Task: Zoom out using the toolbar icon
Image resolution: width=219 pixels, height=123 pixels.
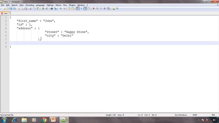Action: pos(64,9)
